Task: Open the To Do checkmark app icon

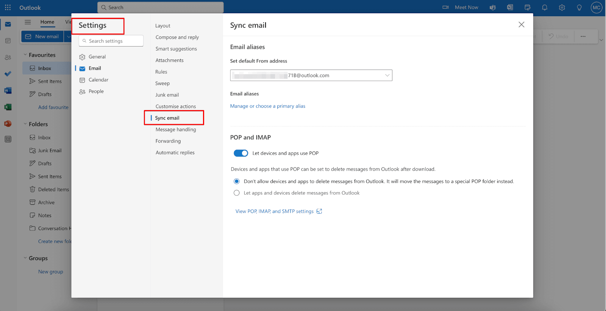Action: (8, 74)
